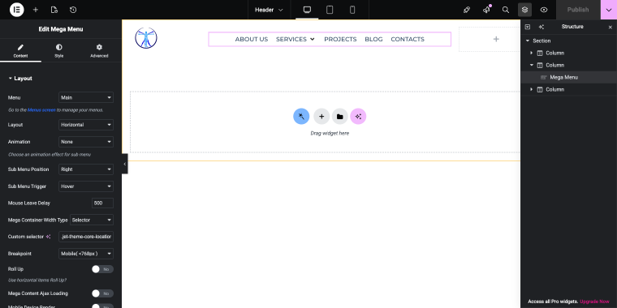Open the Layout dropdown set to Horizontal

tap(86, 125)
